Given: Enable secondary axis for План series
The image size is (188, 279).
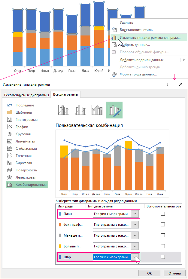Looking at the screenshot, I should (x=163, y=214).
